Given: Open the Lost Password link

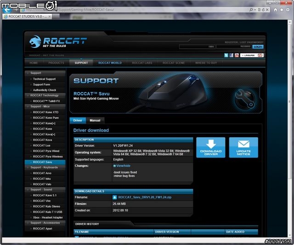Looking at the screenshot, I should click(x=251, y=42).
